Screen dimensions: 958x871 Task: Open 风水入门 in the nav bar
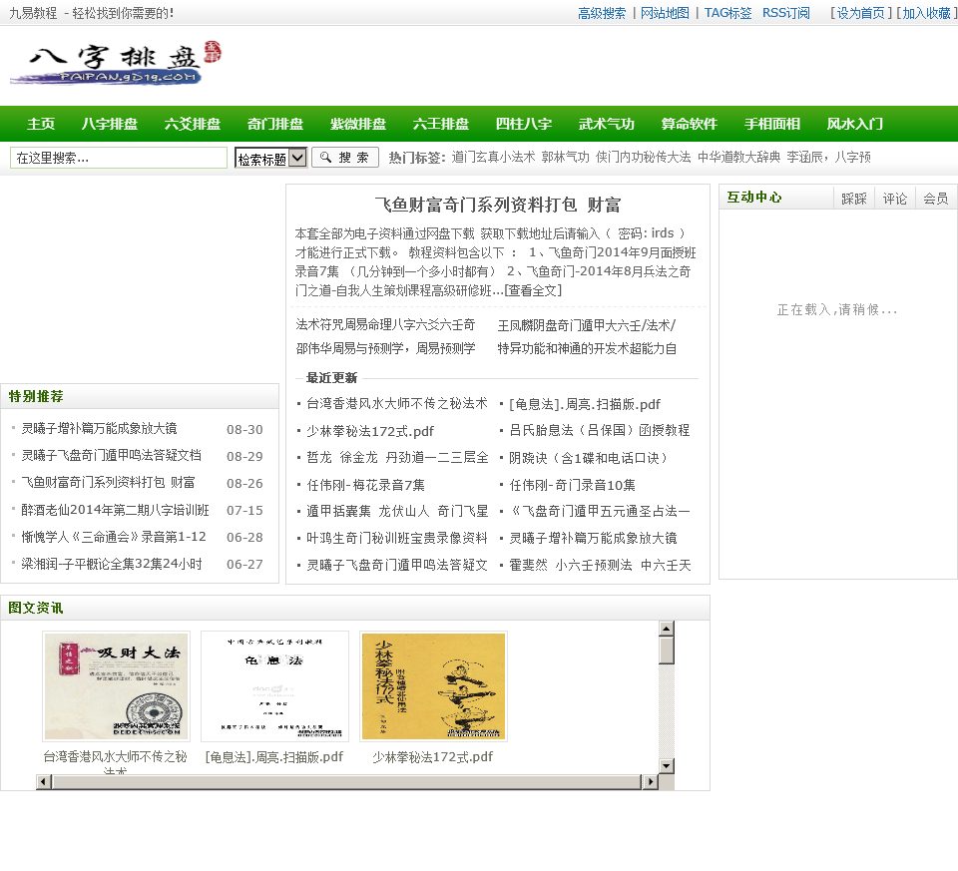[x=855, y=124]
